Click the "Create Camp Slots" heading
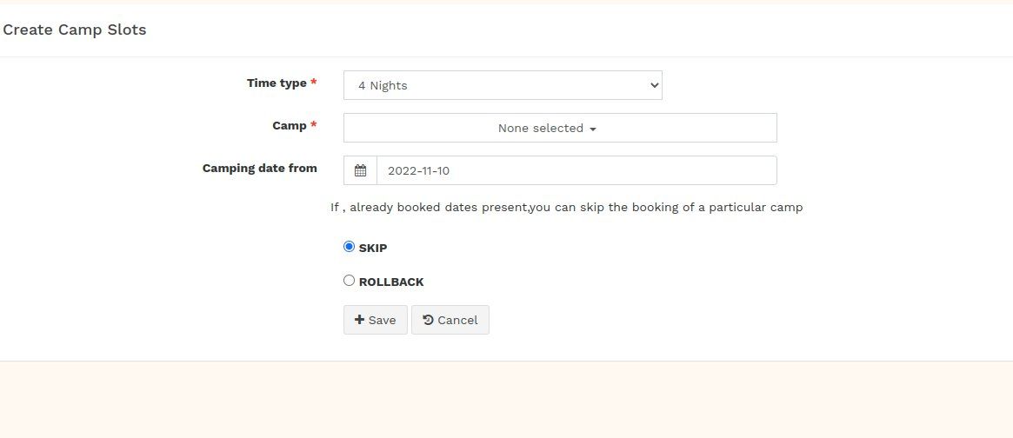The width and height of the screenshot is (1013, 438). pos(75,30)
